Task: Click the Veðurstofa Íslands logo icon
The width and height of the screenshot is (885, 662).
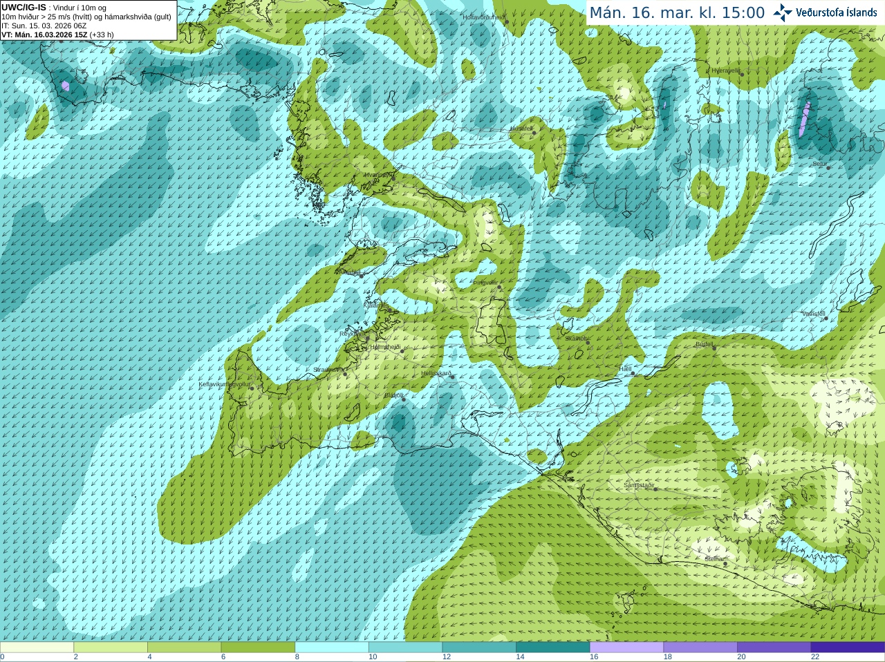Action: click(783, 12)
